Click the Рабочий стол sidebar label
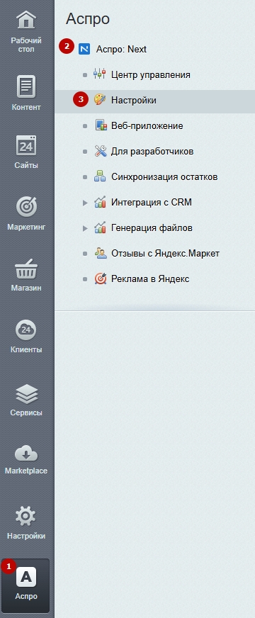This screenshot has height=618, width=255. 26,45
